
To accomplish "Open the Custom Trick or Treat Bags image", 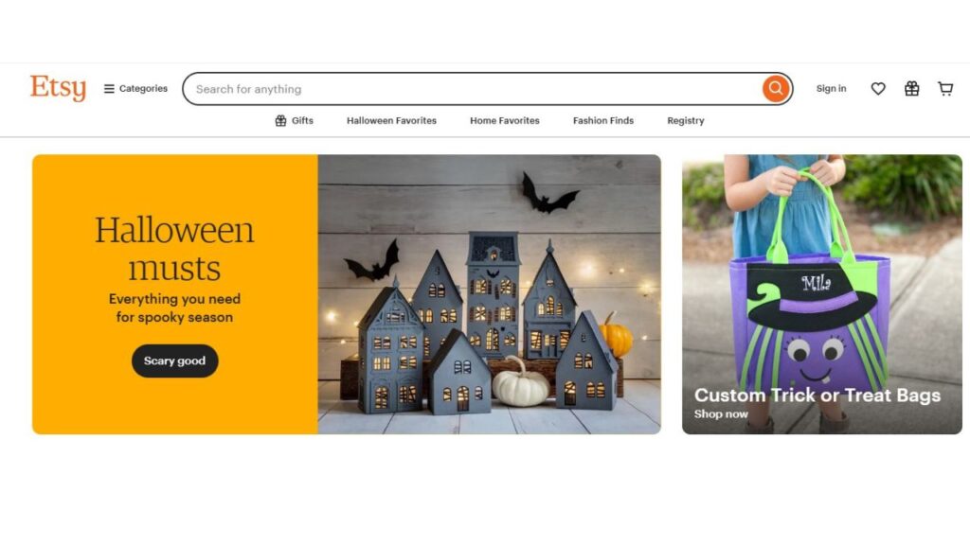I will coord(822,294).
